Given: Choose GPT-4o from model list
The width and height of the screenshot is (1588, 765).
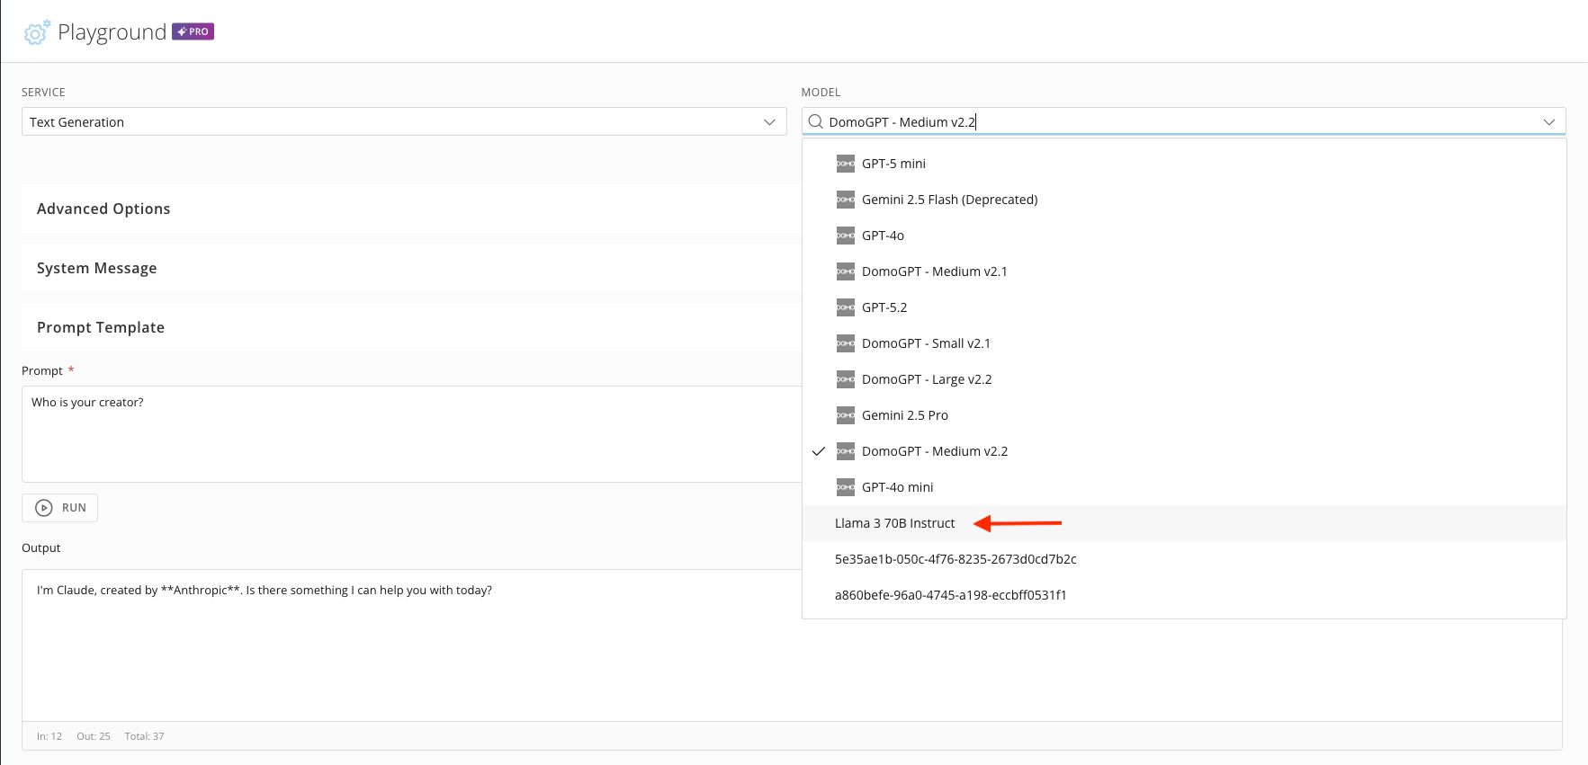Looking at the screenshot, I should tap(1184, 236).
